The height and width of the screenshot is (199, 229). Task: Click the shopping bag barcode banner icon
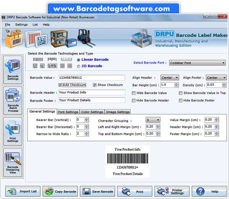click(14, 38)
